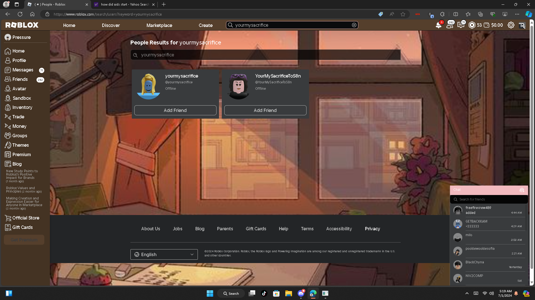Open the Parents footer link
The width and height of the screenshot is (535, 300).
click(x=225, y=229)
